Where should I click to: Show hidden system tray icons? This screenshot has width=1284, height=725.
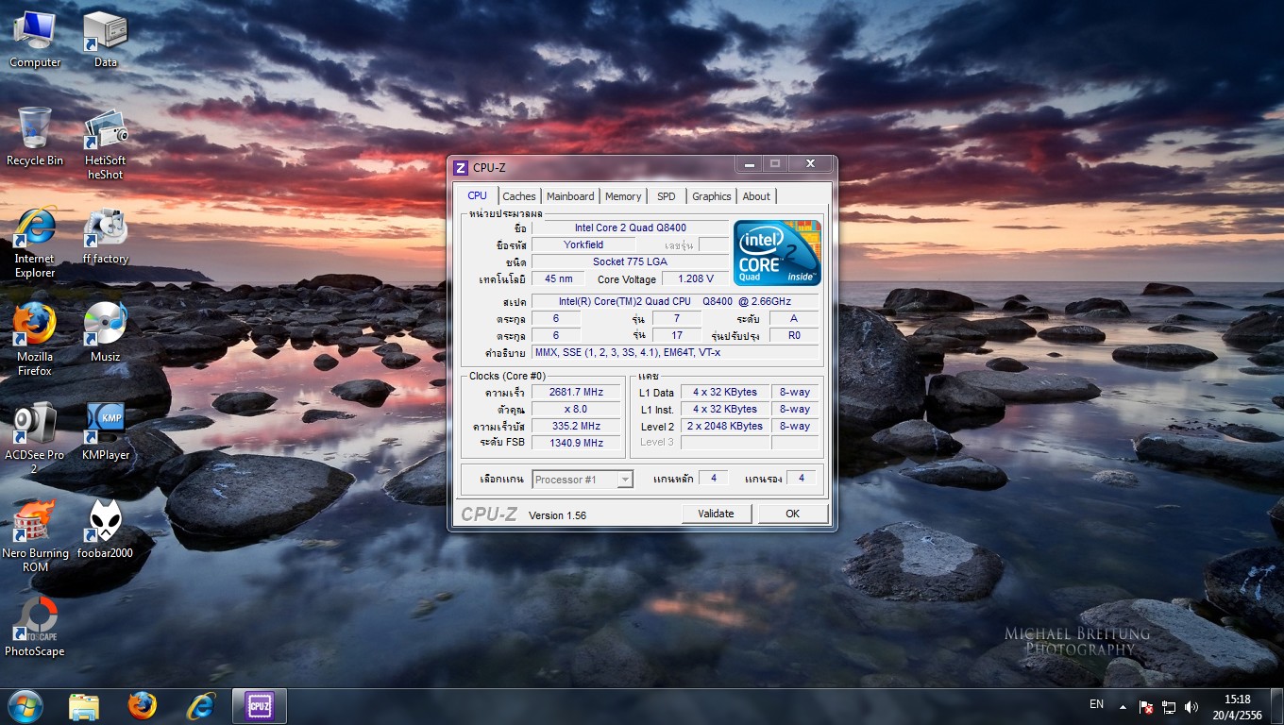[1123, 707]
